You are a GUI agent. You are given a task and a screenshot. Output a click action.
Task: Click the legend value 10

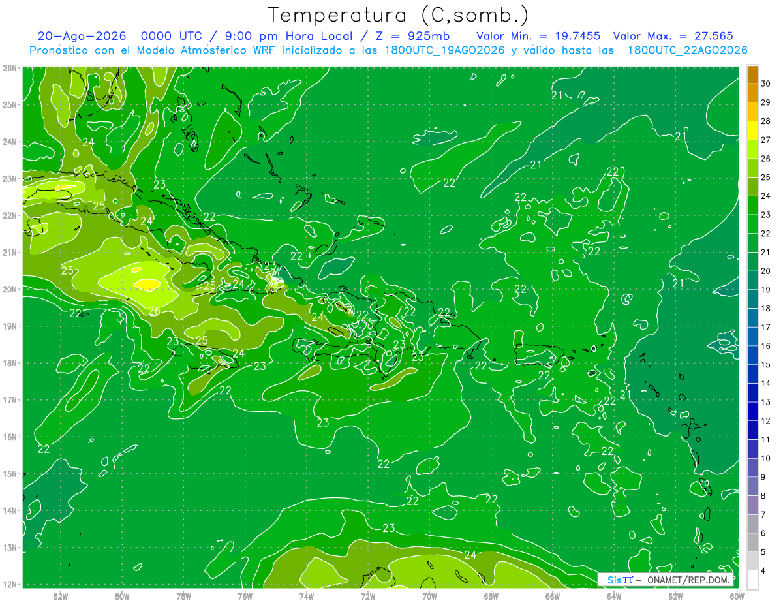(x=765, y=458)
